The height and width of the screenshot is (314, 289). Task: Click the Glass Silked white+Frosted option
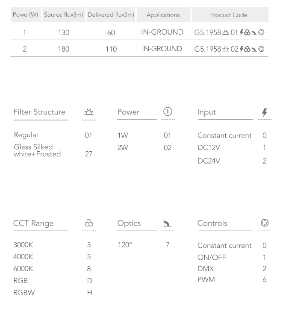point(37,150)
